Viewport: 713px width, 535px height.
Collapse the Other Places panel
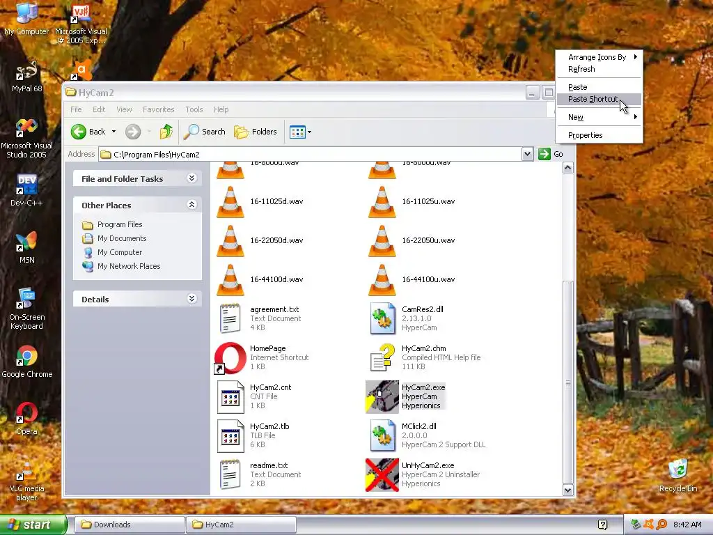click(192, 205)
